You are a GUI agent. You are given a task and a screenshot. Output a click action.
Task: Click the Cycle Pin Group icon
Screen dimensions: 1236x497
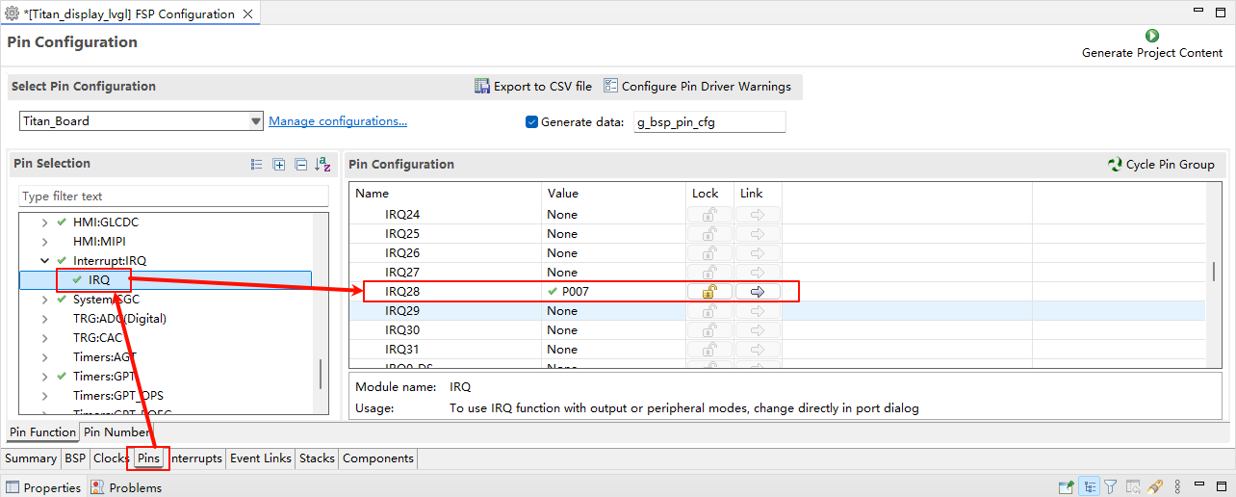pyautogui.click(x=1115, y=165)
